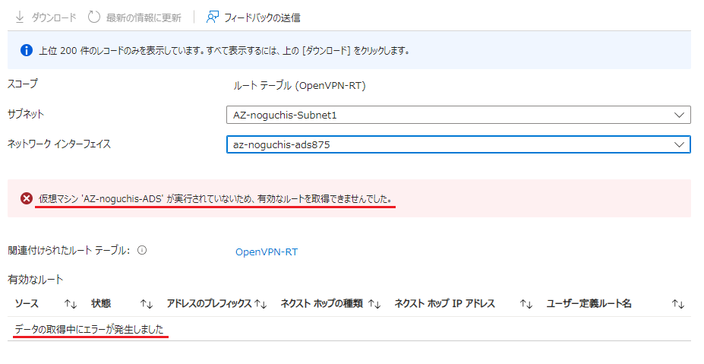The height and width of the screenshot is (364, 704).
Task: Click フィードバックの送信 toolbar label
Action: pos(262,17)
